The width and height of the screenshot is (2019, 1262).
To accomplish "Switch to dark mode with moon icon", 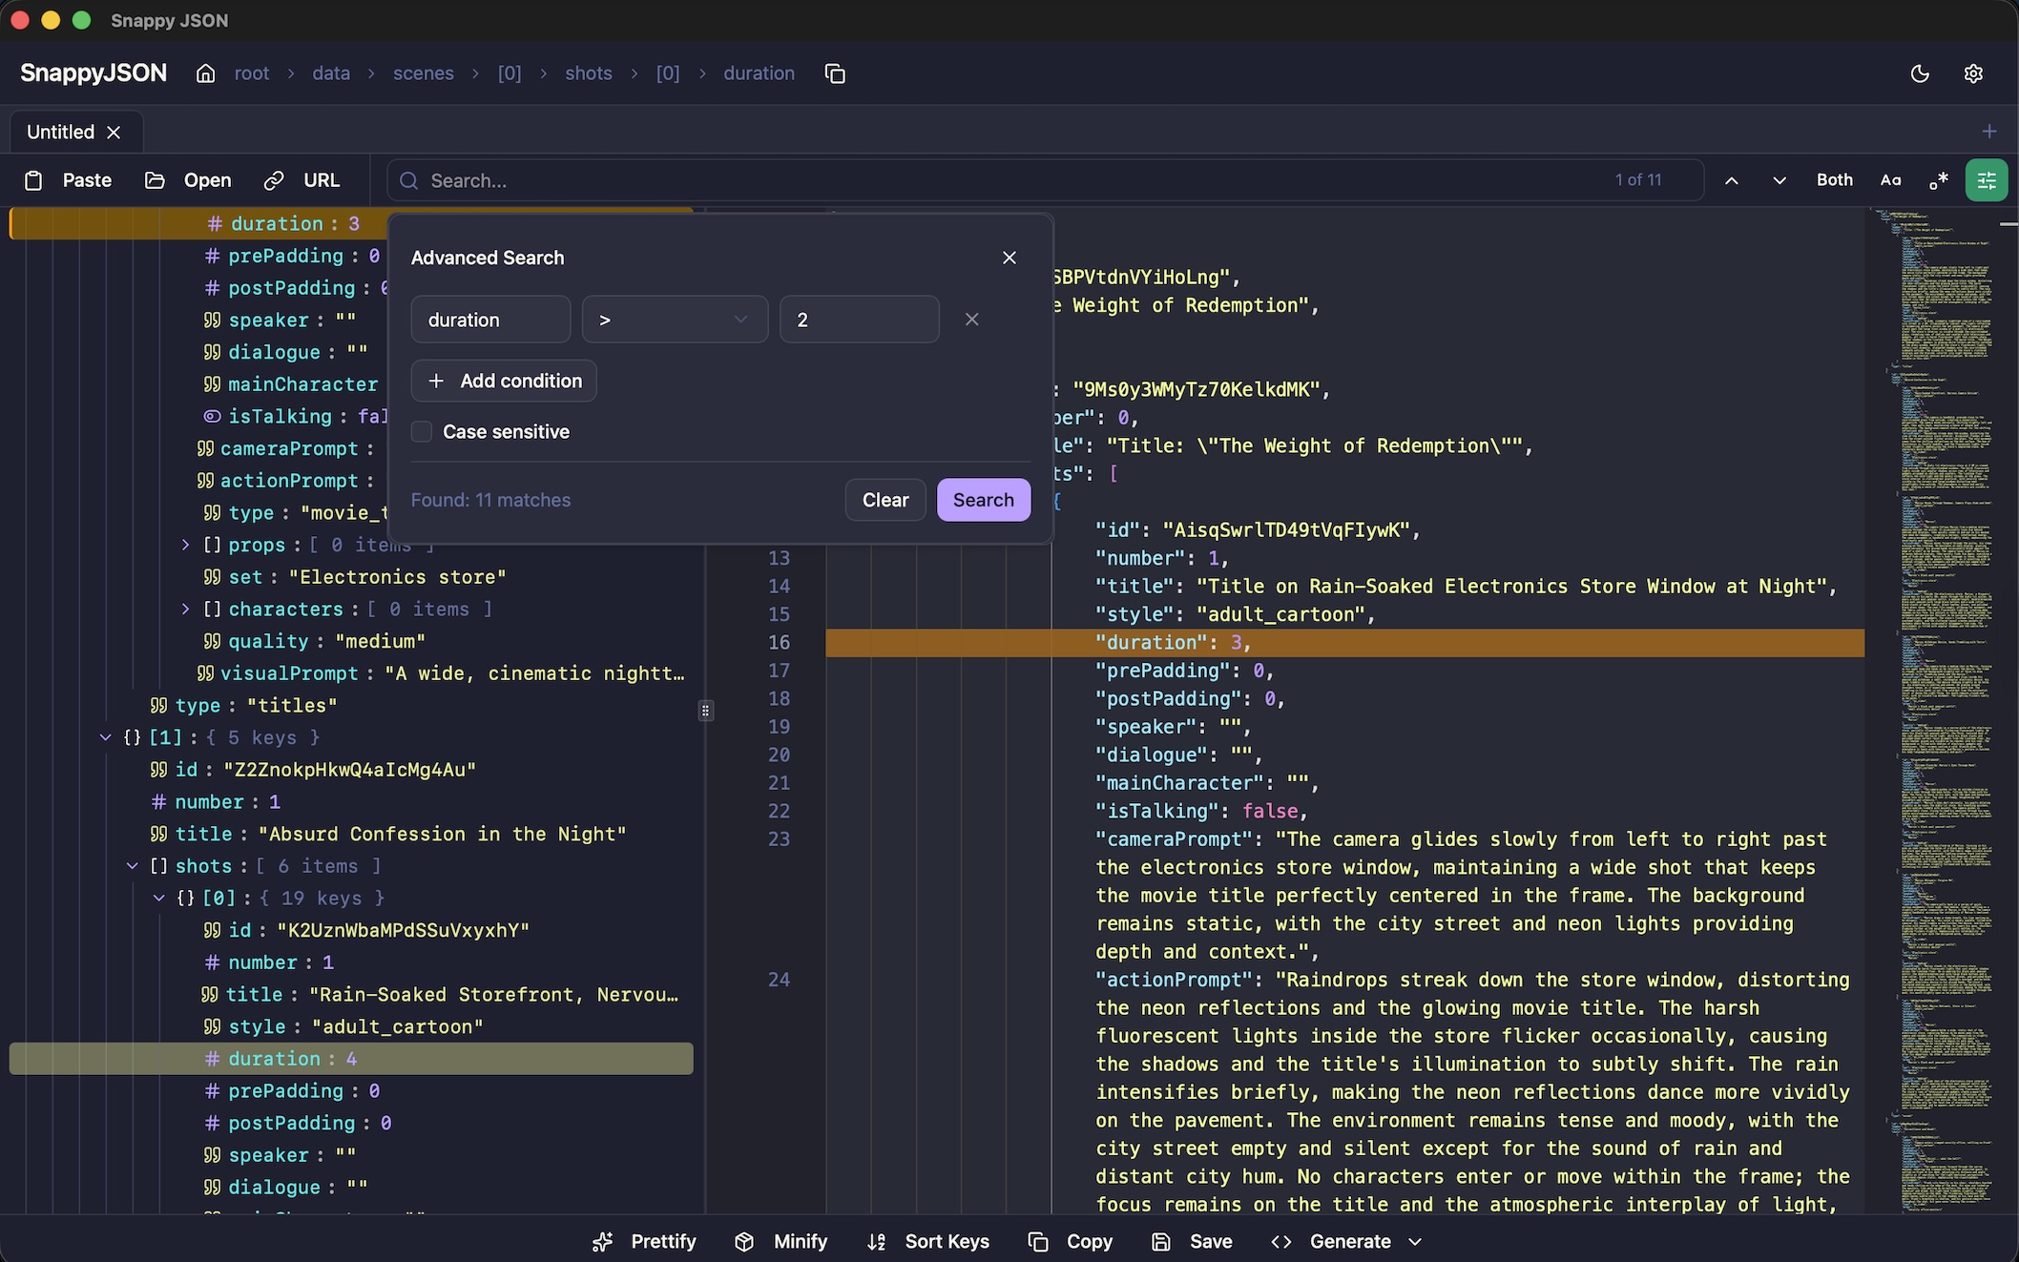I will [1920, 73].
